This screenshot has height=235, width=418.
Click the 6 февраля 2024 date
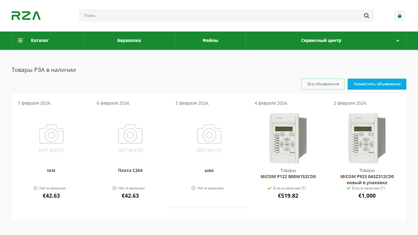click(113, 103)
